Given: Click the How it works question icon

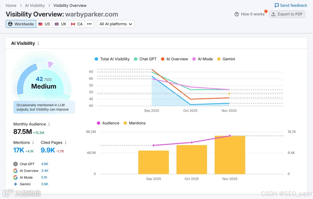Looking at the screenshot, I should 236,14.
